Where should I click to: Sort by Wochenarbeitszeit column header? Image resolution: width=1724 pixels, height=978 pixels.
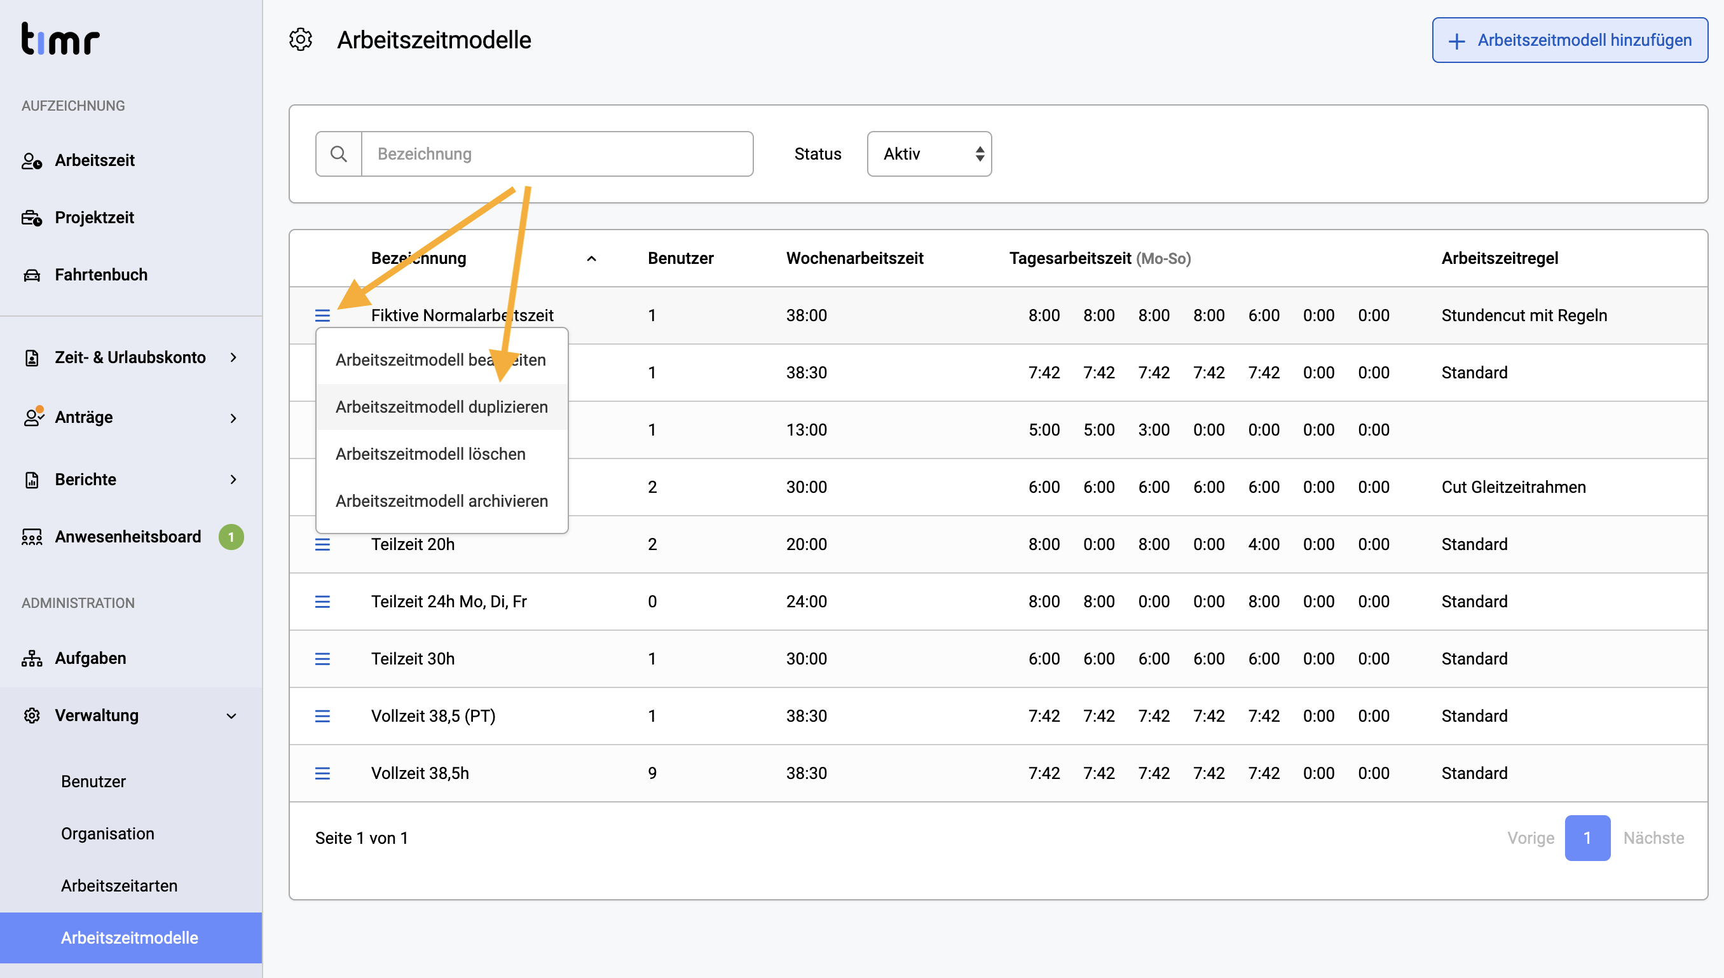(854, 259)
